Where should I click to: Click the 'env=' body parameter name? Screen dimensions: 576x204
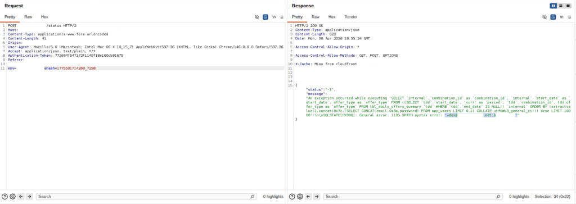[12, 68]
